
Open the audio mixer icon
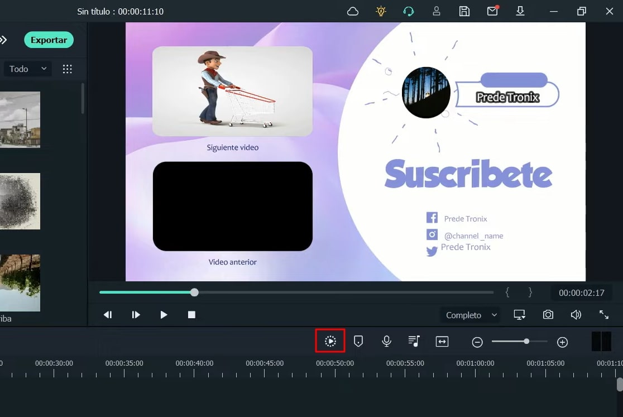tap(414, 341)
